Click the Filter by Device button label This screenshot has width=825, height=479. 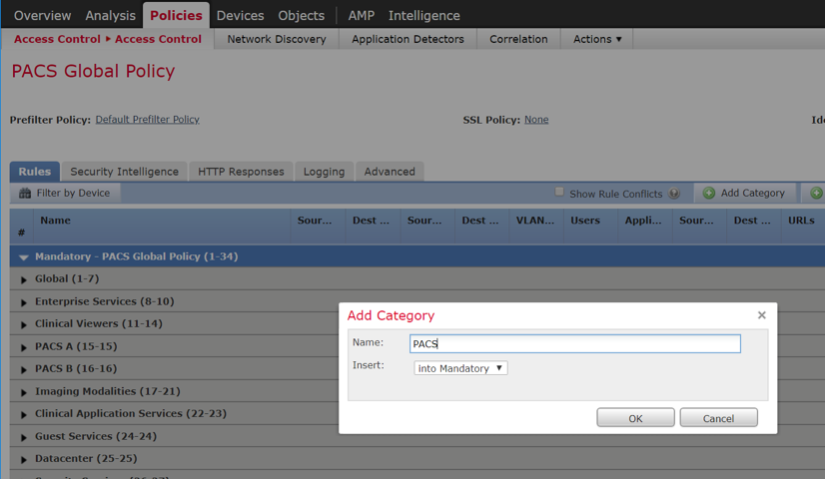73,193
